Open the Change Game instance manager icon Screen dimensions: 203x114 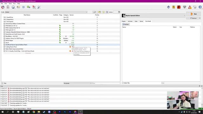(x=3, y=7)
